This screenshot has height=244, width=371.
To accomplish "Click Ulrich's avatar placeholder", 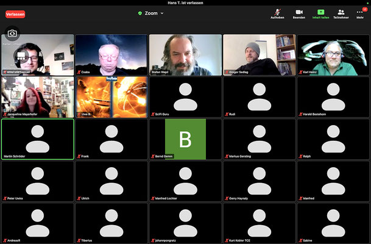I will point(111,181).
